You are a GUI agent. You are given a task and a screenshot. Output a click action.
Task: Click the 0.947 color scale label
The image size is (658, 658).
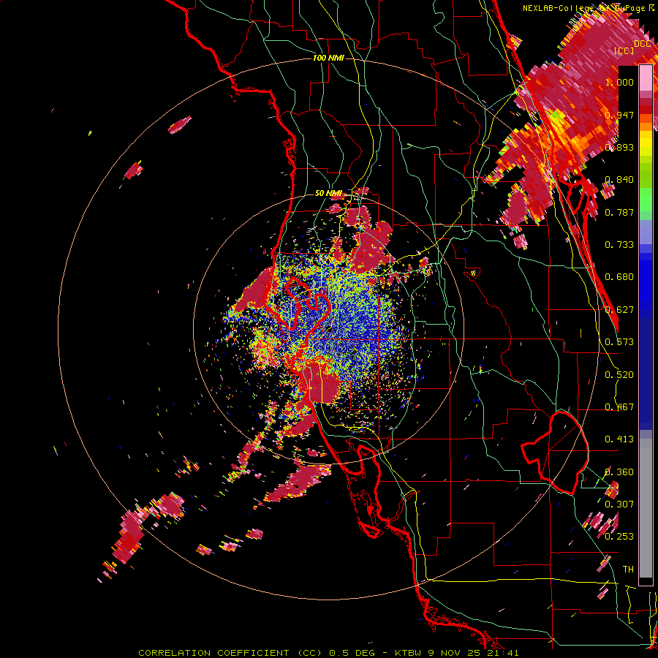619,115
